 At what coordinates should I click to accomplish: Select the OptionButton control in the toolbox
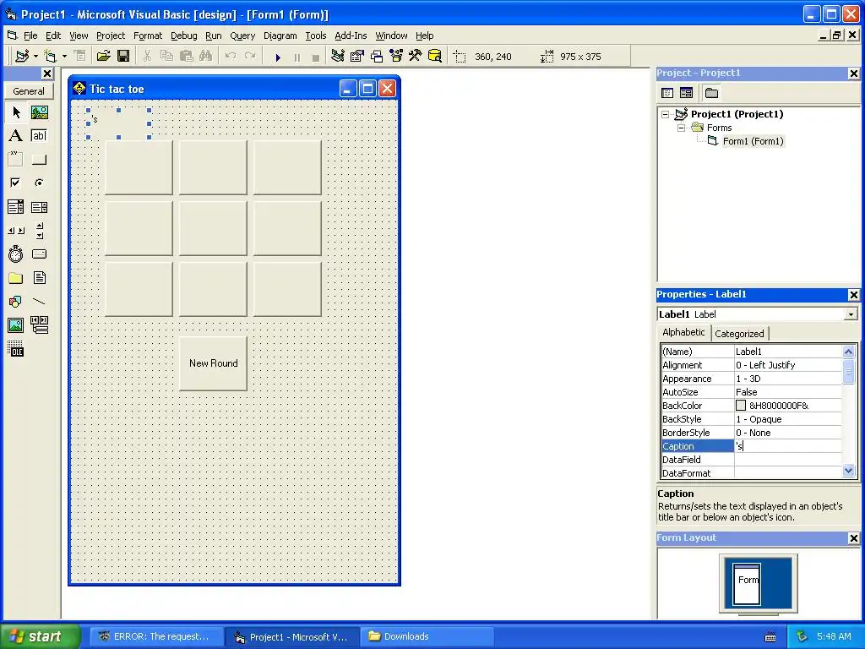click(x=39, y=183)
